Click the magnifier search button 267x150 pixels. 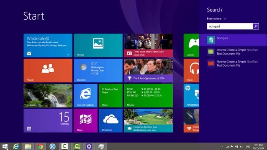click(x=256, y=26)
